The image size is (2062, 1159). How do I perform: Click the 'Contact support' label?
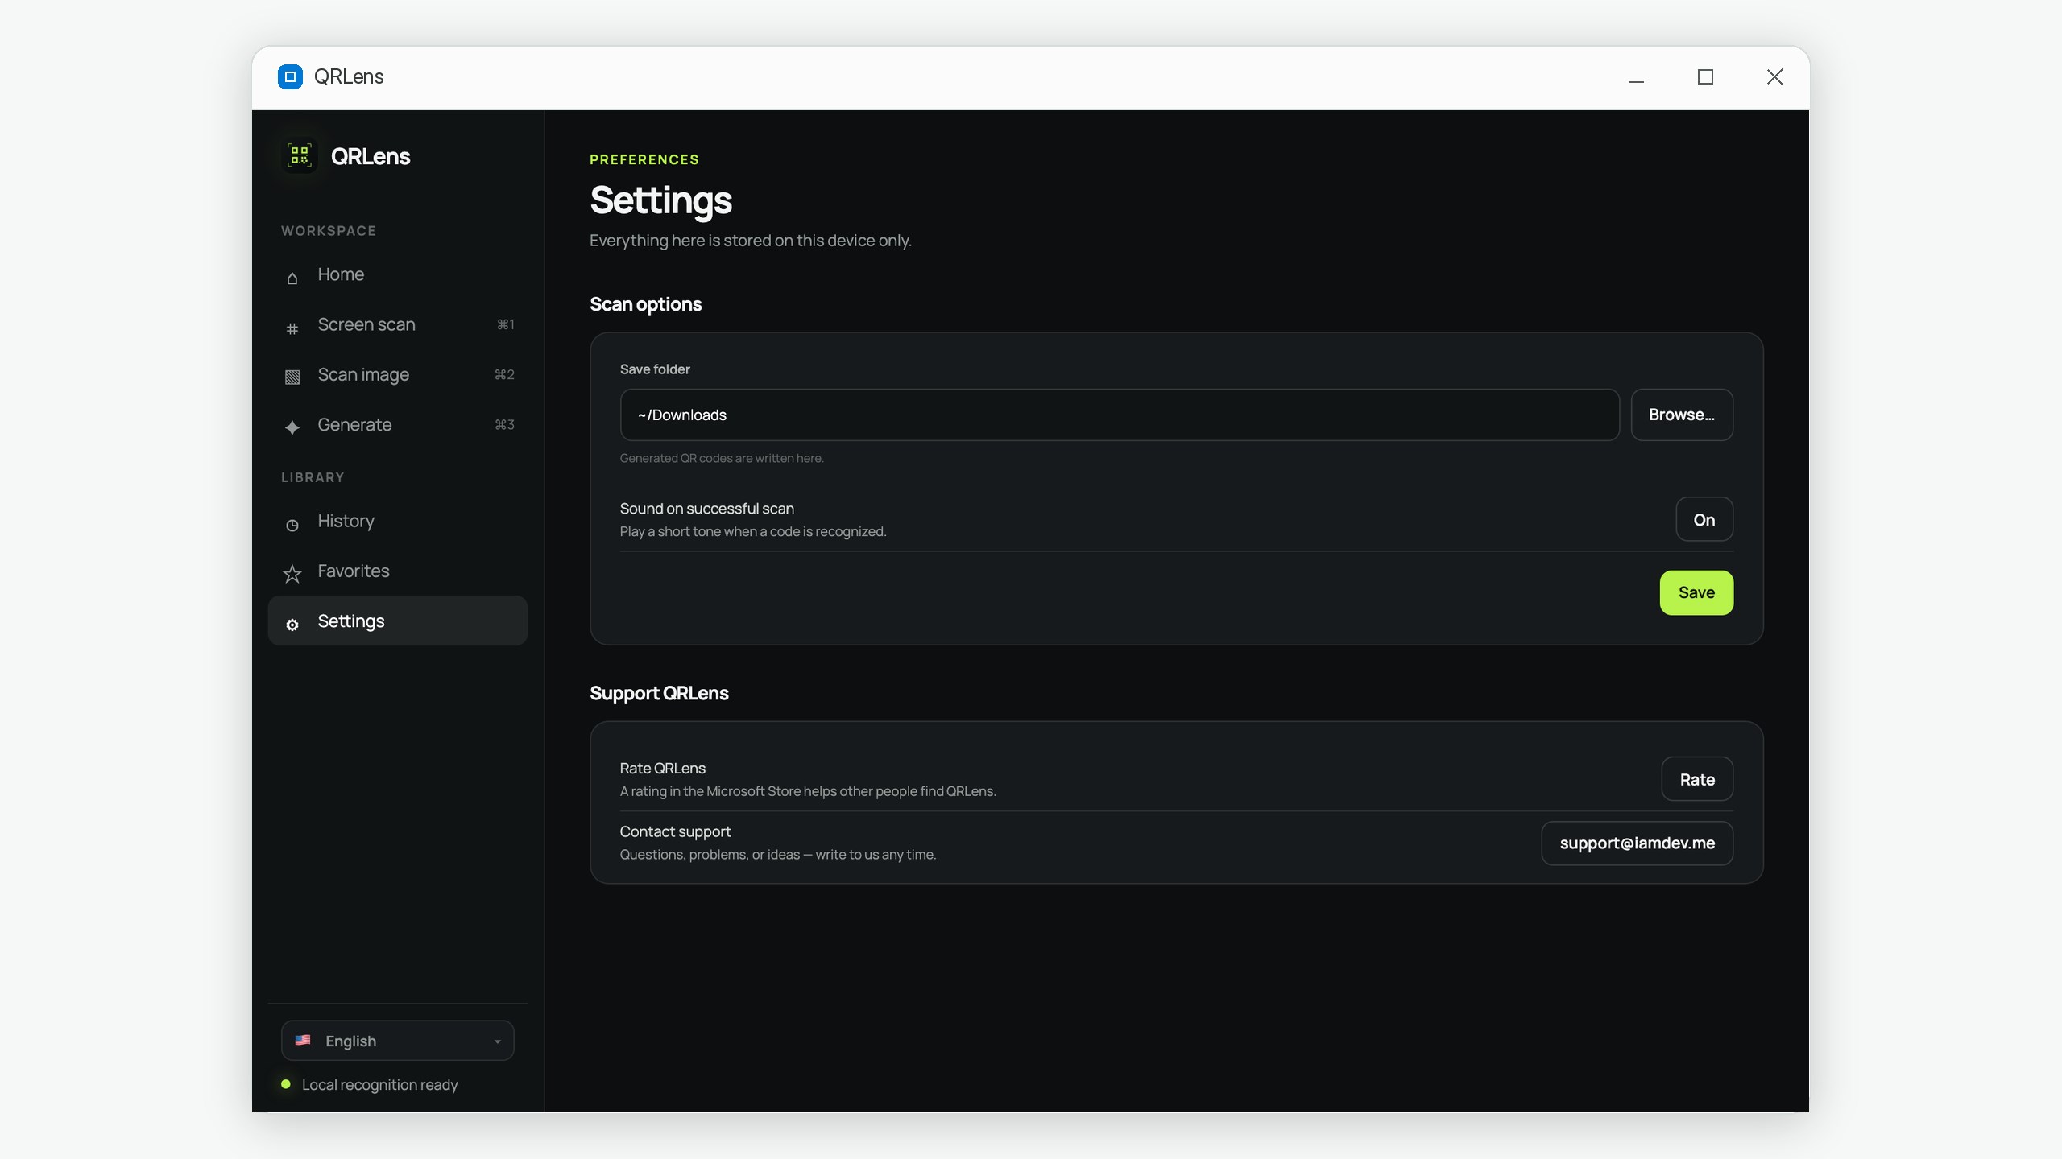point(675,831)
